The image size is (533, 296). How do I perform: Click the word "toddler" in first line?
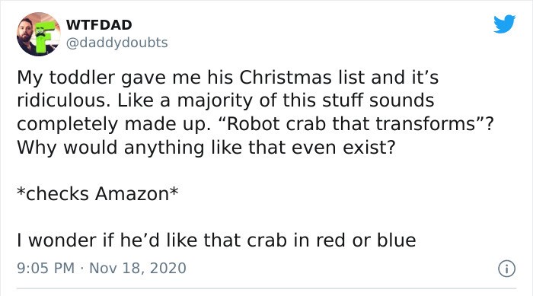pos(82,77)
